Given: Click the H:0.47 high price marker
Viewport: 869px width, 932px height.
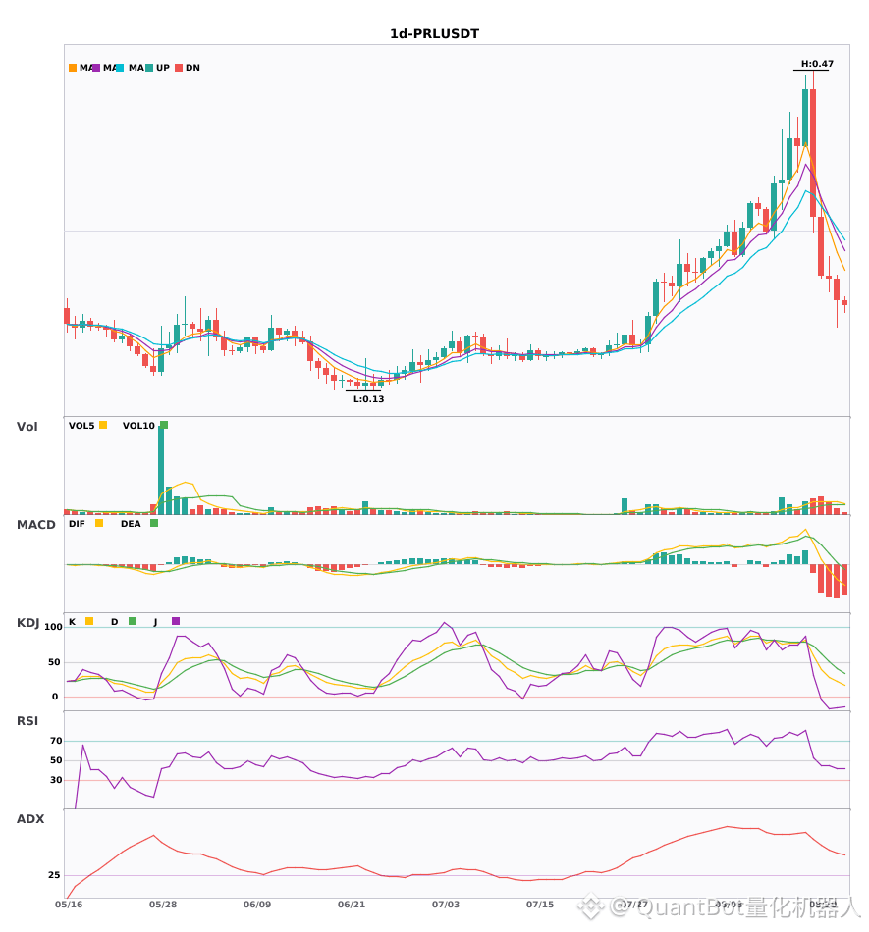Looking at the screenshot, I should point(817,64).
